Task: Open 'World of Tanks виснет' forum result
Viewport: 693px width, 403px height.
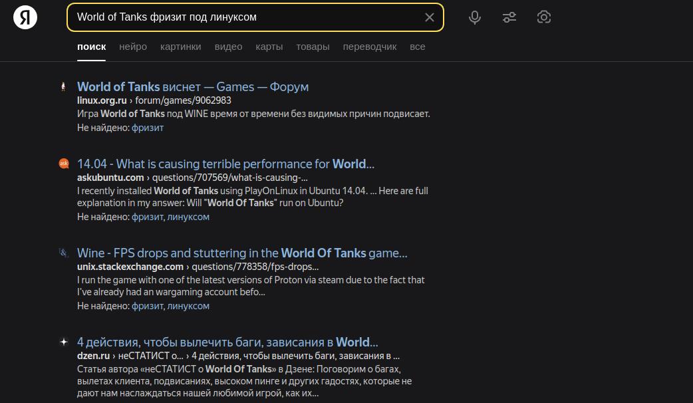Action: pyautogui.click(x=193, y=86)
